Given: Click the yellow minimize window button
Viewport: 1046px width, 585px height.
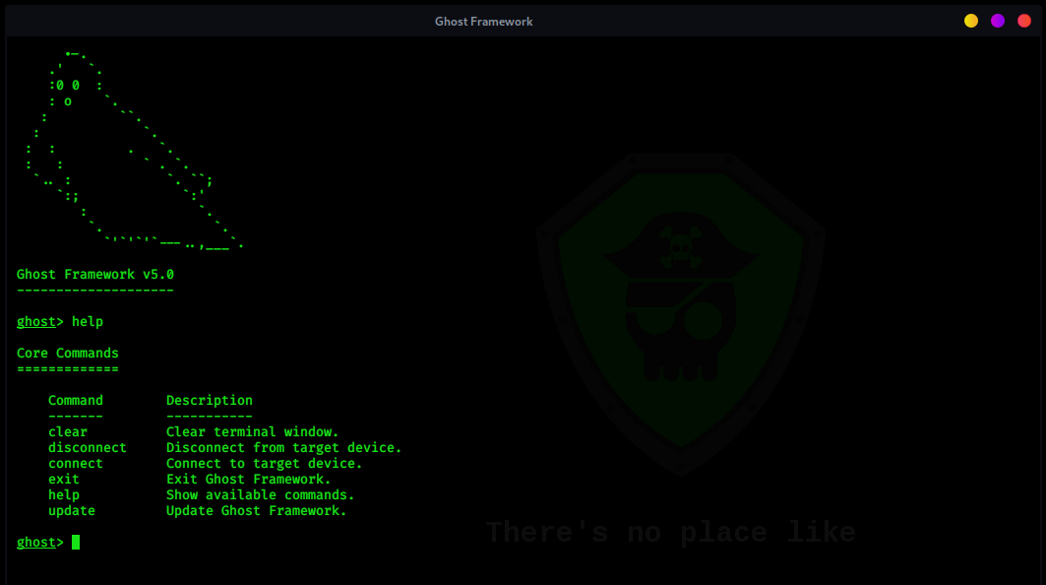Looking at the screenshot, I should click(x=970, y=21).
